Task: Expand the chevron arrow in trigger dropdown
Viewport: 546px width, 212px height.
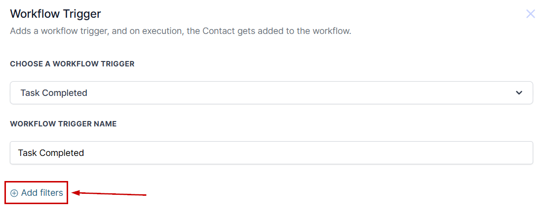Action: 519,93
